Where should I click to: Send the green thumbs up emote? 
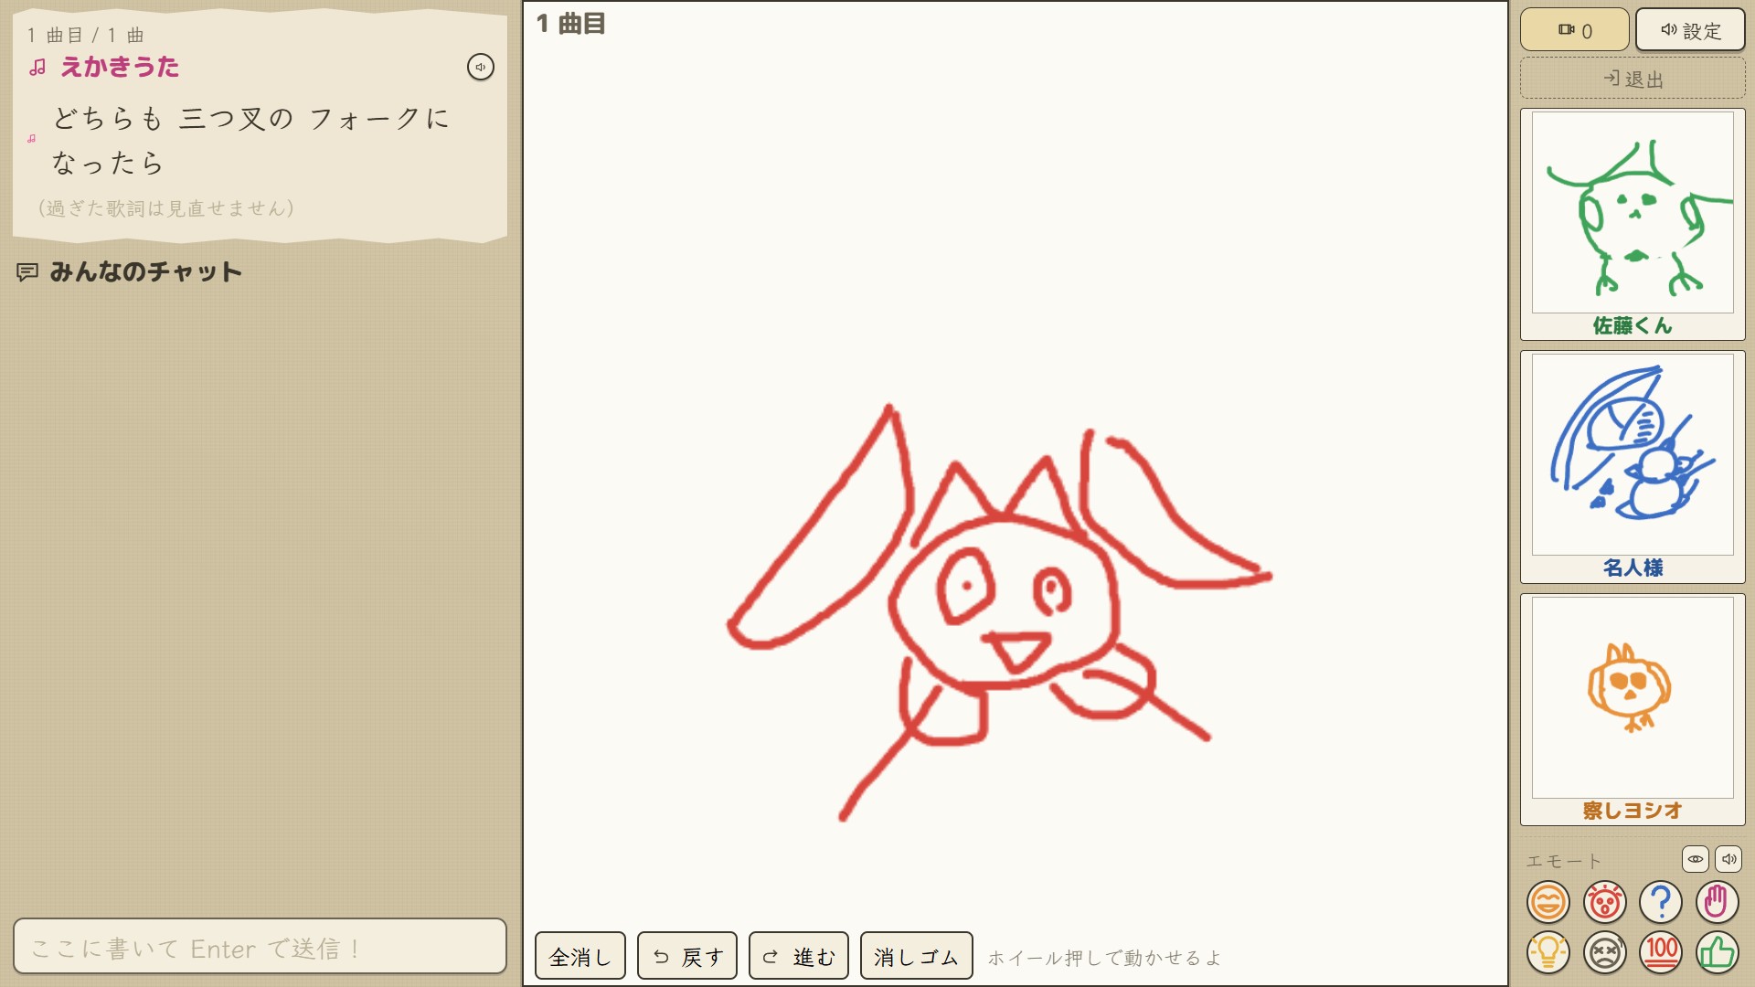tap(1717, 952)
